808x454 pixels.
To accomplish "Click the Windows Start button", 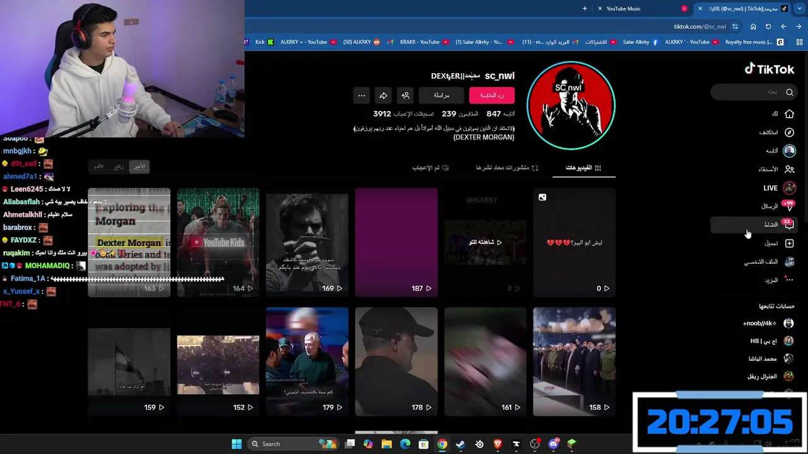I will (x=237, y=444).
